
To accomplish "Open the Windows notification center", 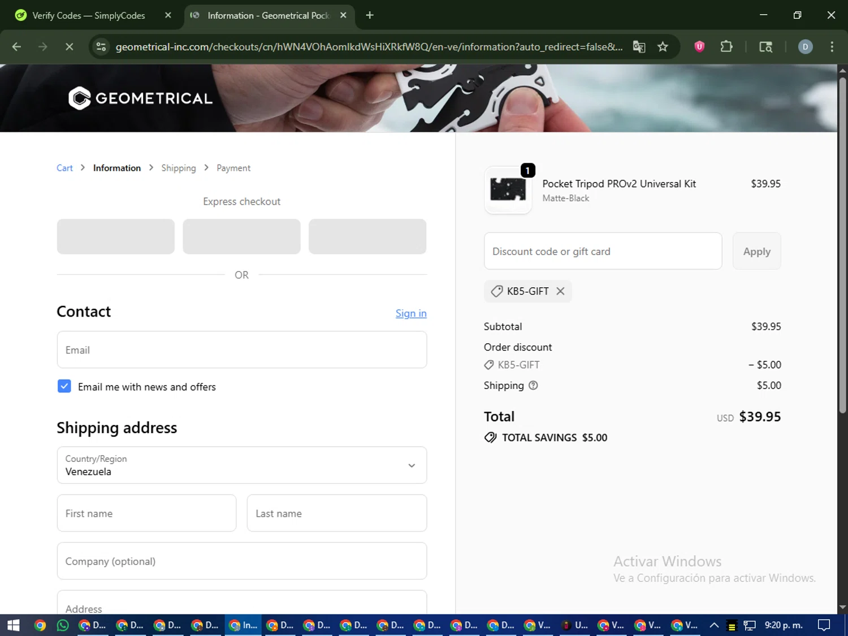I will (824, 625).
